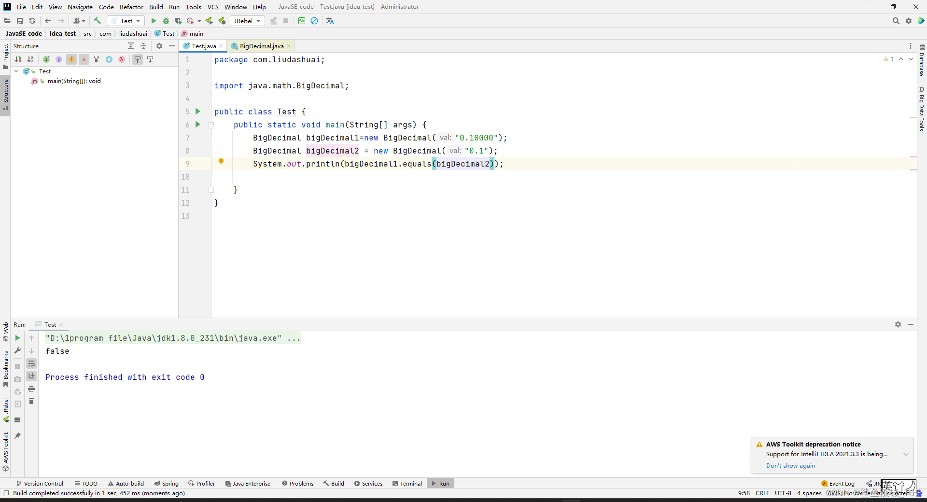
Task: Open Search Everywhere magnifier icon
Action: click(896, 21)
